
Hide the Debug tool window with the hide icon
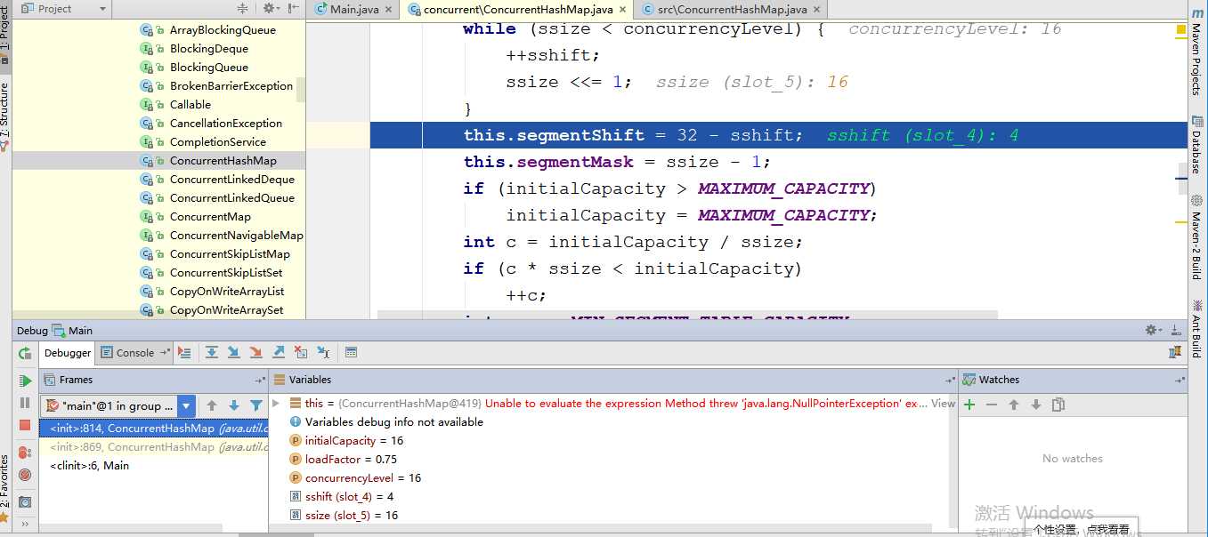pyautogui.click(x=1177, y=330)
